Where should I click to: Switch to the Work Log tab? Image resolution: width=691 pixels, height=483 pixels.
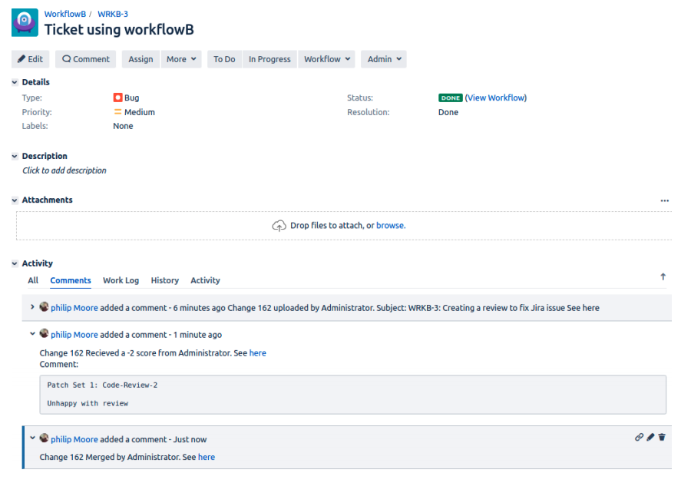pyautogui.click(x=121, y=280)
